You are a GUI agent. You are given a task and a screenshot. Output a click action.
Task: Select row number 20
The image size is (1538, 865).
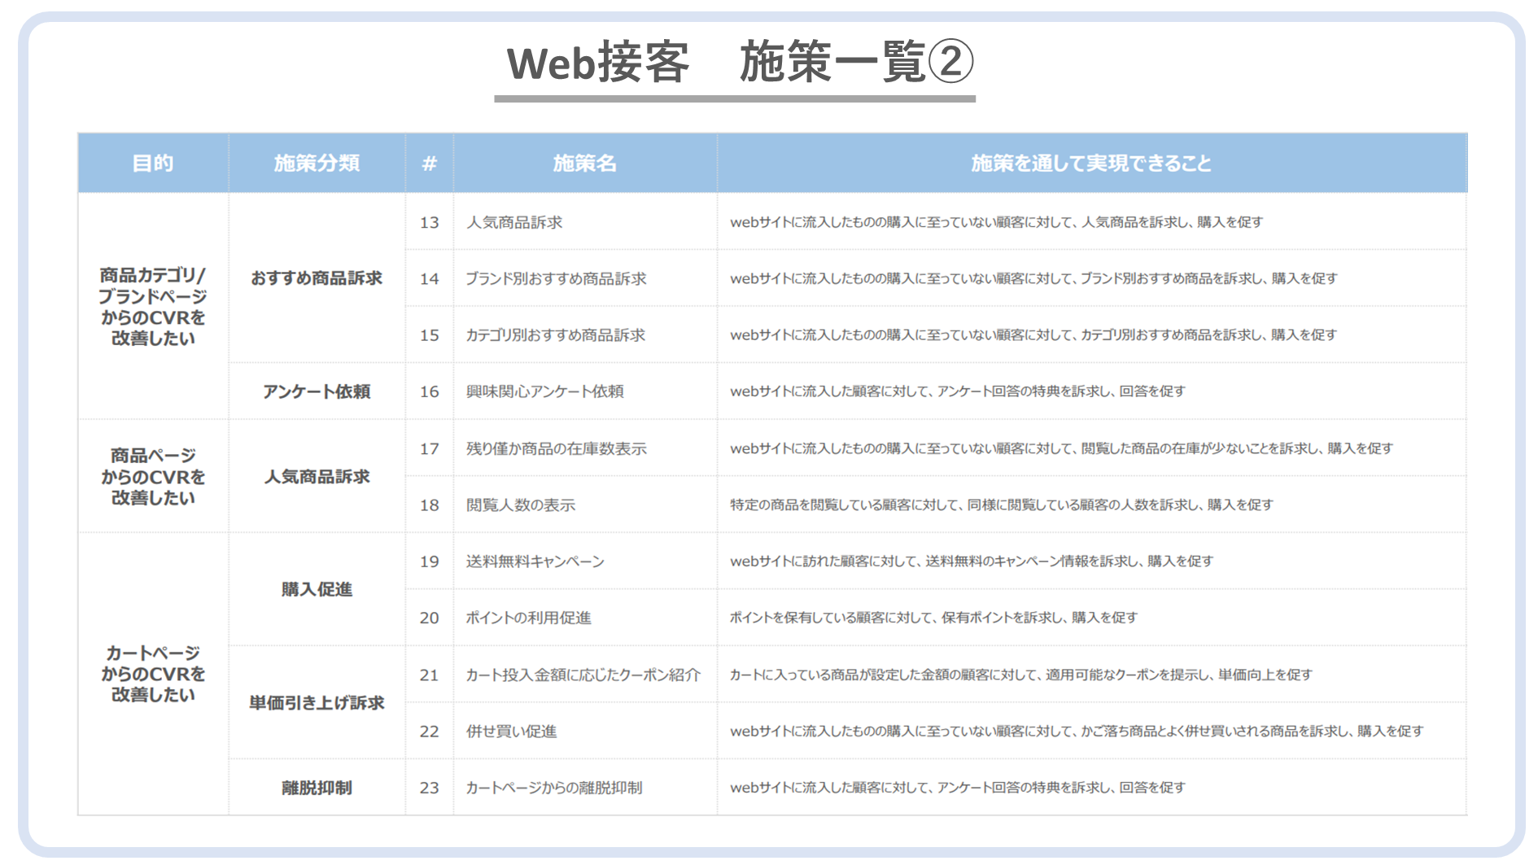430,618
